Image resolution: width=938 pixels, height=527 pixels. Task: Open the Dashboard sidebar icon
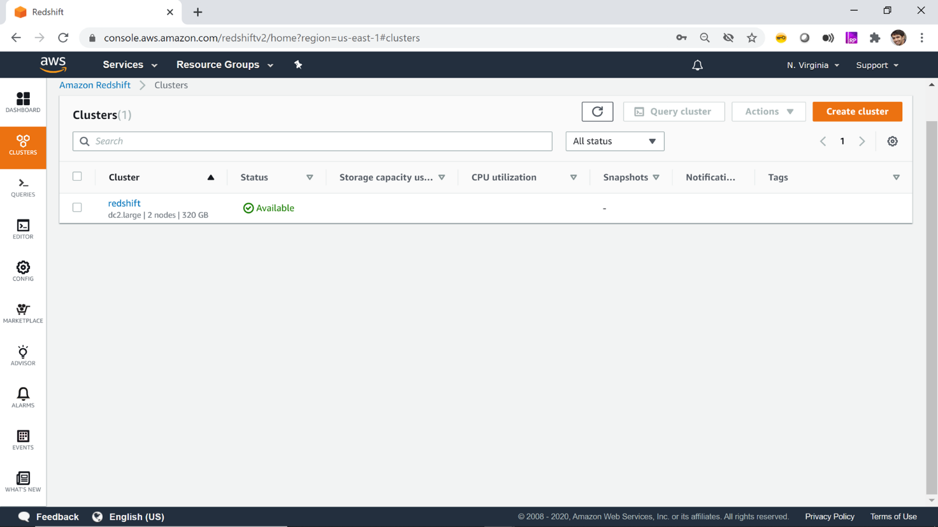point(23,102)
